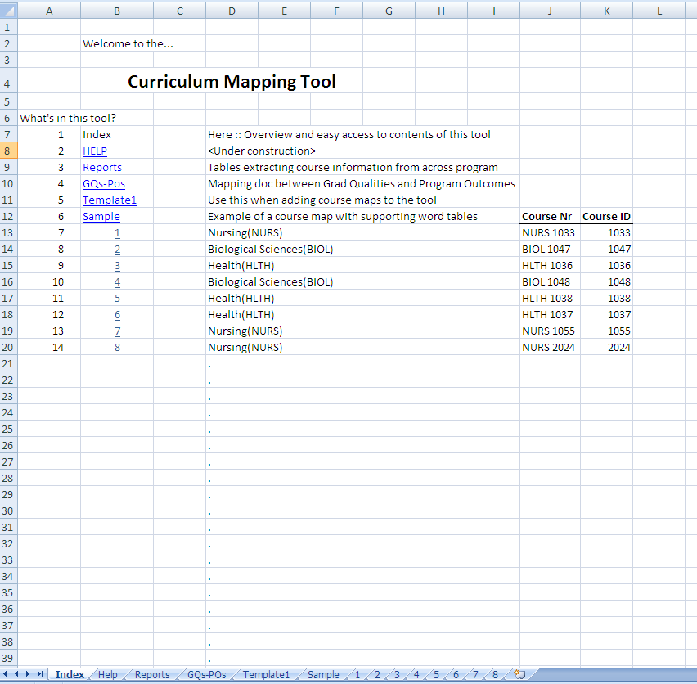
Task: Select the Template1 sheet tab
Action: (266, 675)
